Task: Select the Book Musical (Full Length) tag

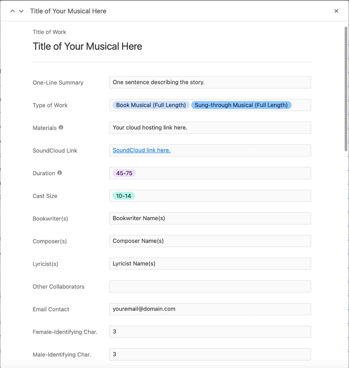Action: click(x=151, y=105)
